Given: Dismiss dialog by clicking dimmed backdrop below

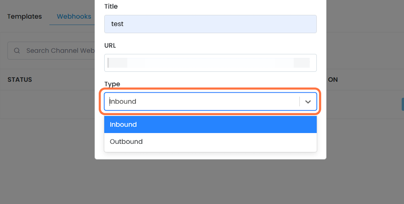Looking at the screenshot, I should [x=202, y=182].
